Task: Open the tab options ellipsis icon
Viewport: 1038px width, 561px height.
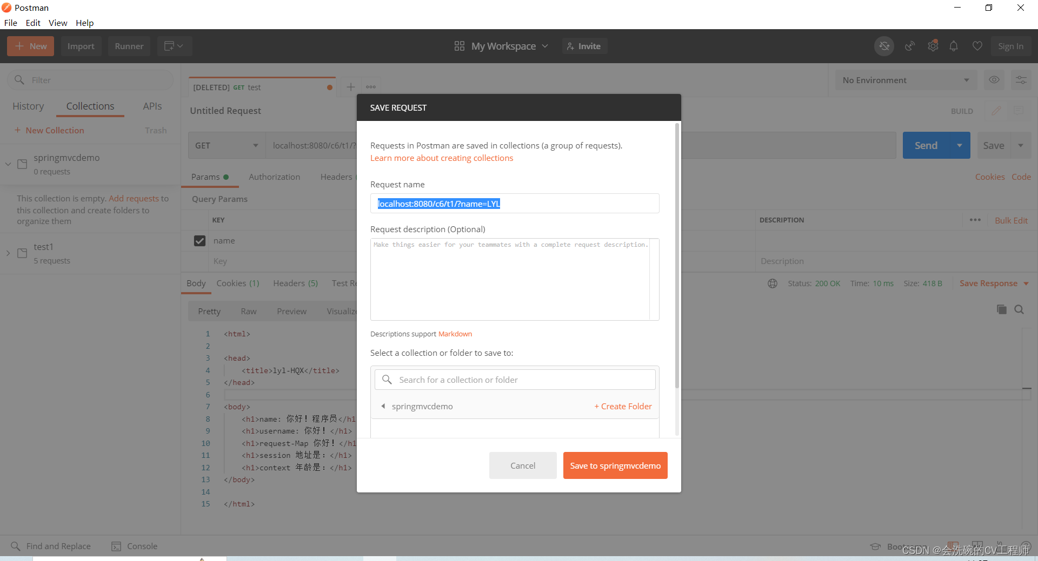Action: tap(371, 87)
